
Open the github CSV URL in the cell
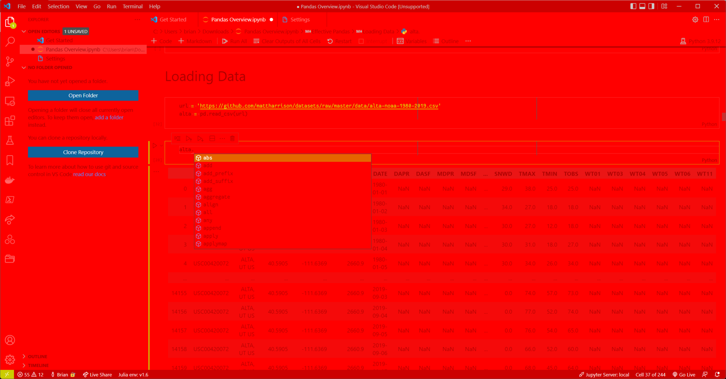(x=319, y=106)
